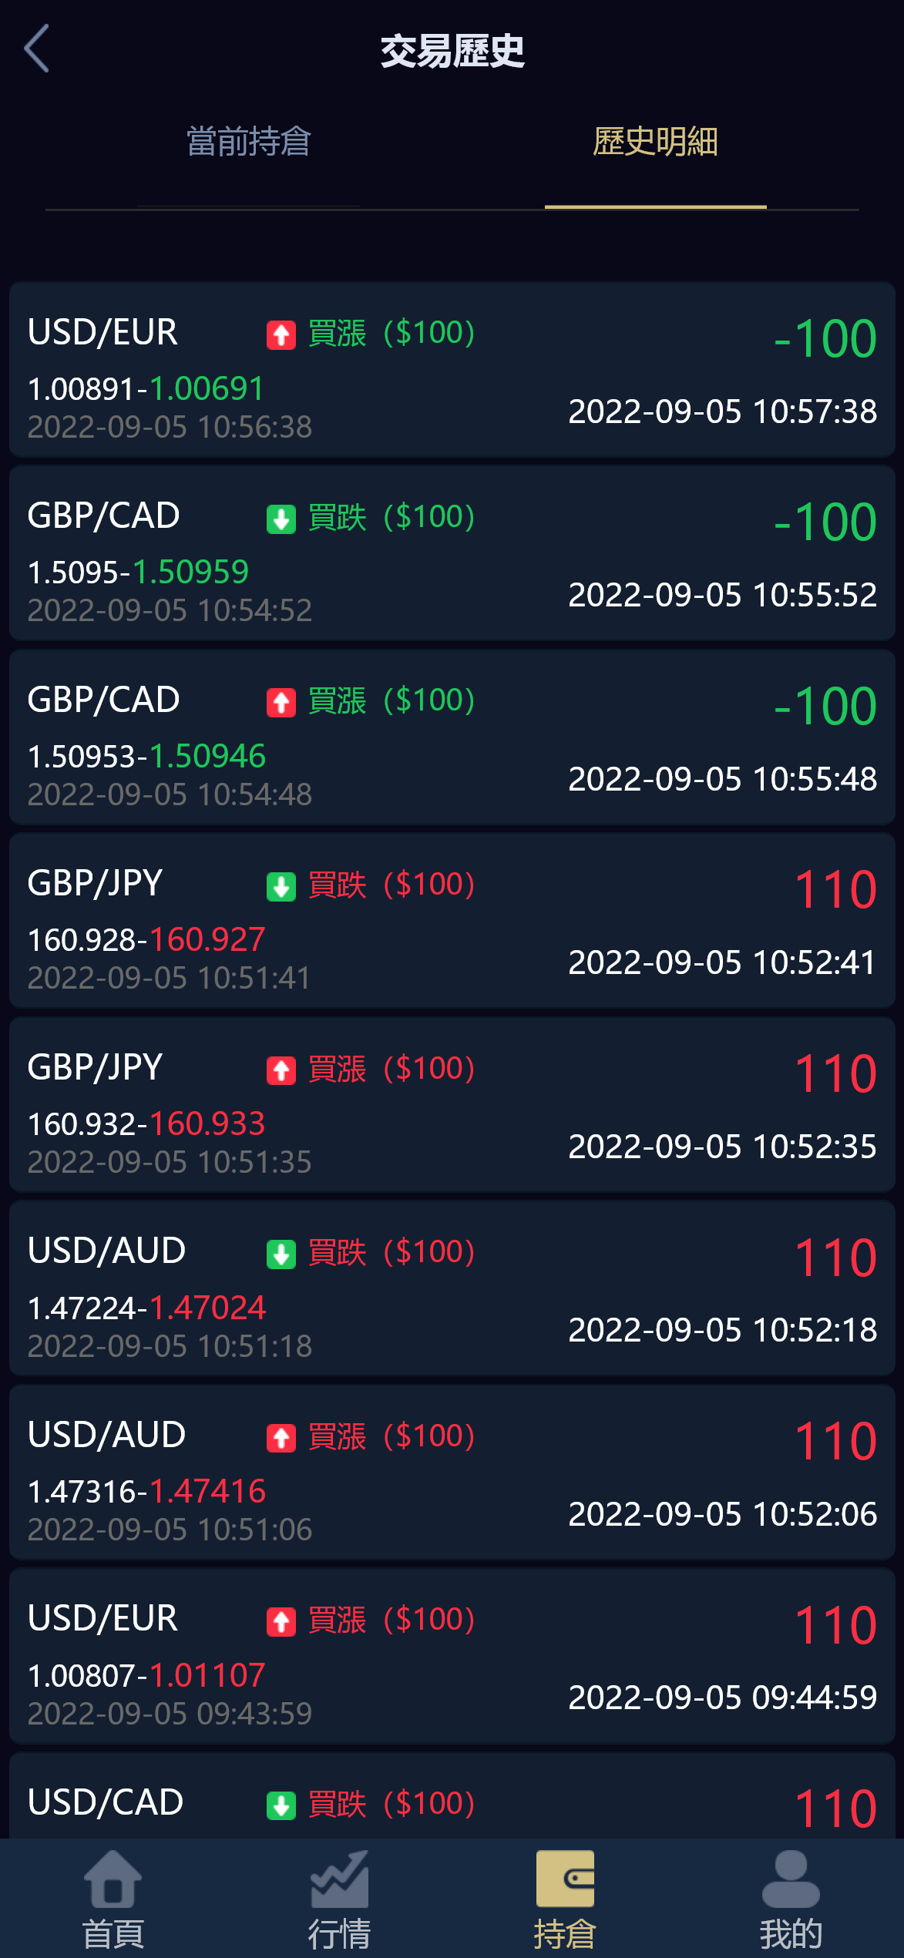Click green down arrow on 10:51:41 GBP/JPY trade
The height and width of the screenshot is (1958, 904).
pyautogui.click(x=281, y=887)
